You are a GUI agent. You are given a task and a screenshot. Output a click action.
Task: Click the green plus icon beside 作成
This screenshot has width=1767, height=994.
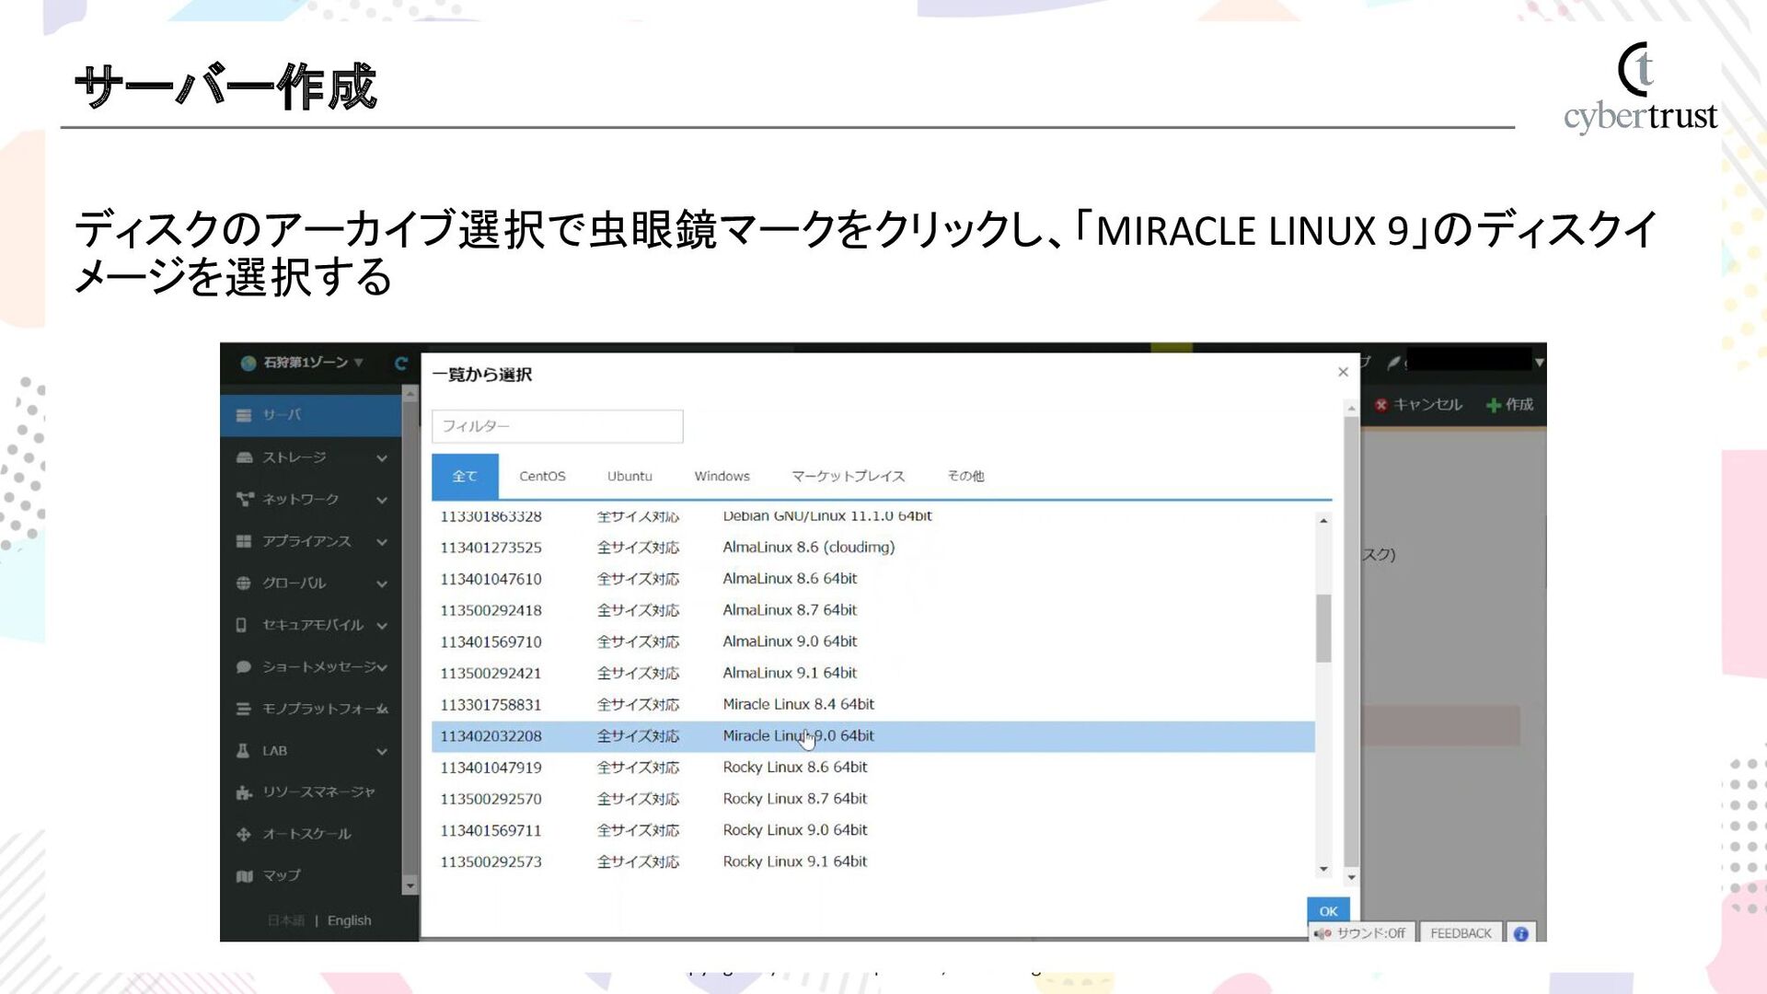click(1494, 405)
